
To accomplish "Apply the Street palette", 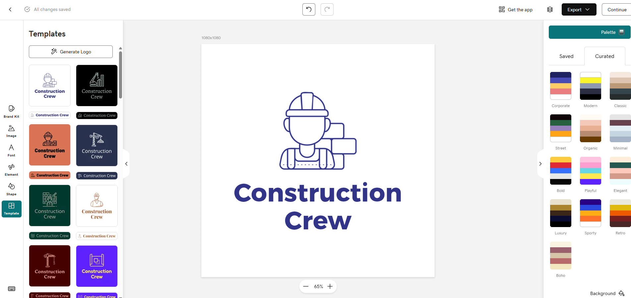I will tap(561, 128).
